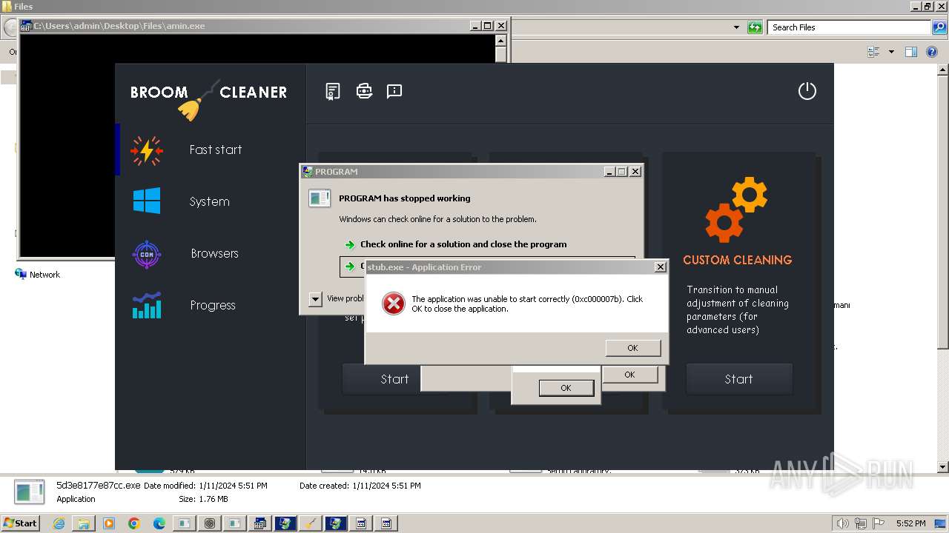Click Broom Cleaner power button icon

click(x=807, y=91)
